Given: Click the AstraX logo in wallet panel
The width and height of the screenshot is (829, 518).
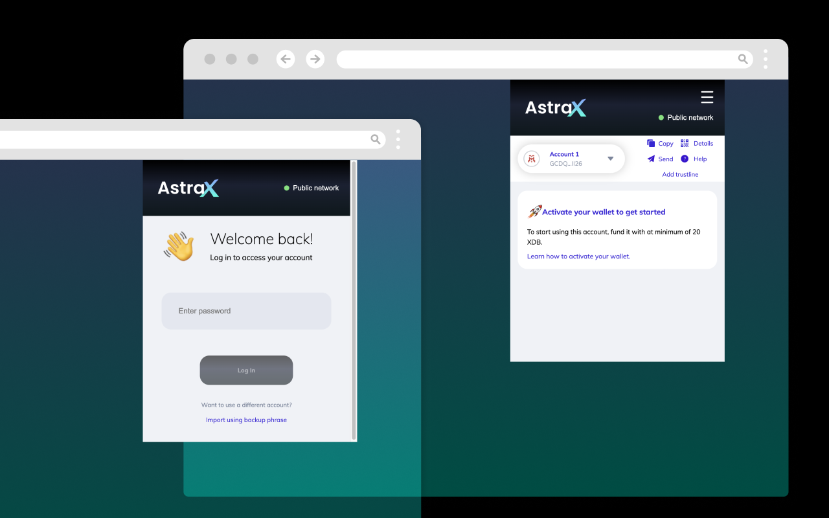Looking at the screenshot, I should tap(556, 107).
